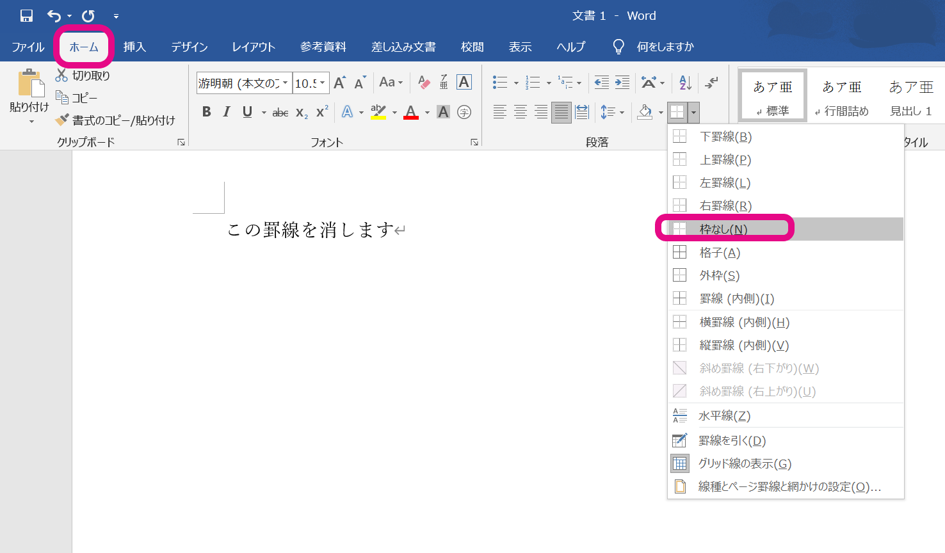Open 線種とページ罫線と網かけの設定(O)
The height and width of the screenshot is (553, 945).
pos(786,486)
